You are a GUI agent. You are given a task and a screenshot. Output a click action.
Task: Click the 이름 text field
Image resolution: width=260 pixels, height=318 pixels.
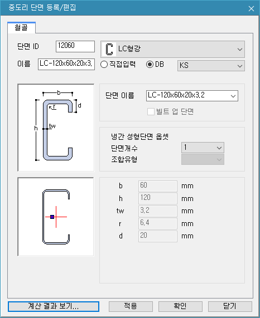[66, 64]
